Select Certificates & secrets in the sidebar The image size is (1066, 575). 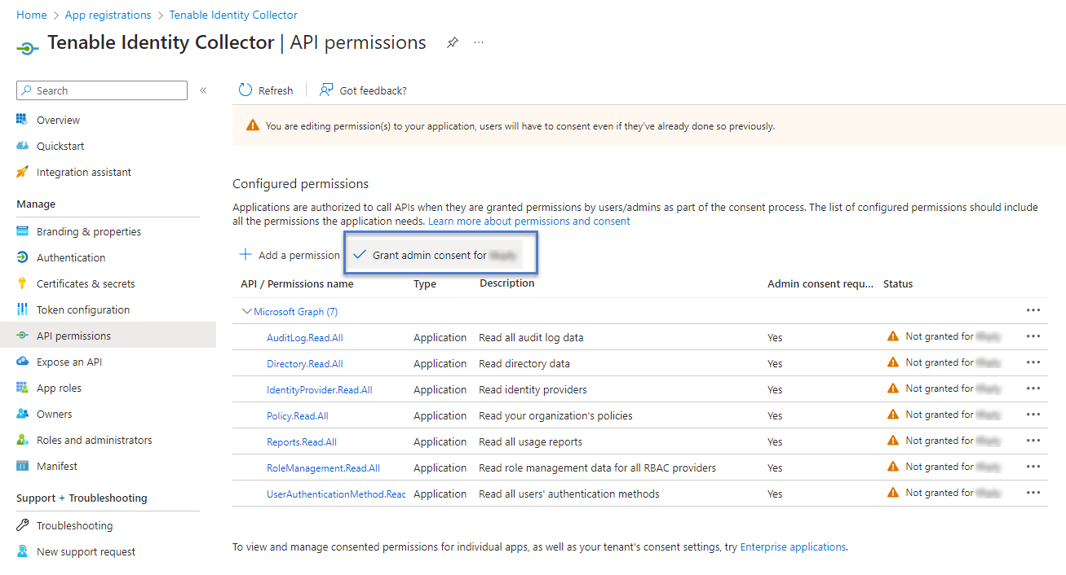(86, 283)
